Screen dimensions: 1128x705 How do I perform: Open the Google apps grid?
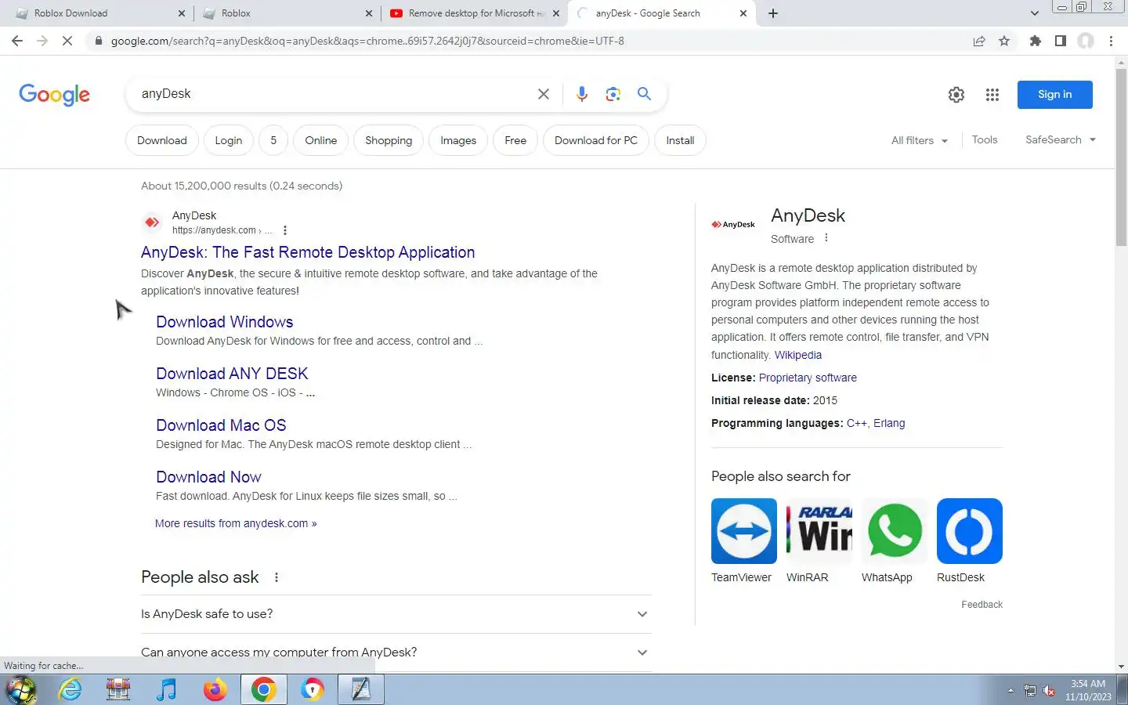[x=992, y=95]
